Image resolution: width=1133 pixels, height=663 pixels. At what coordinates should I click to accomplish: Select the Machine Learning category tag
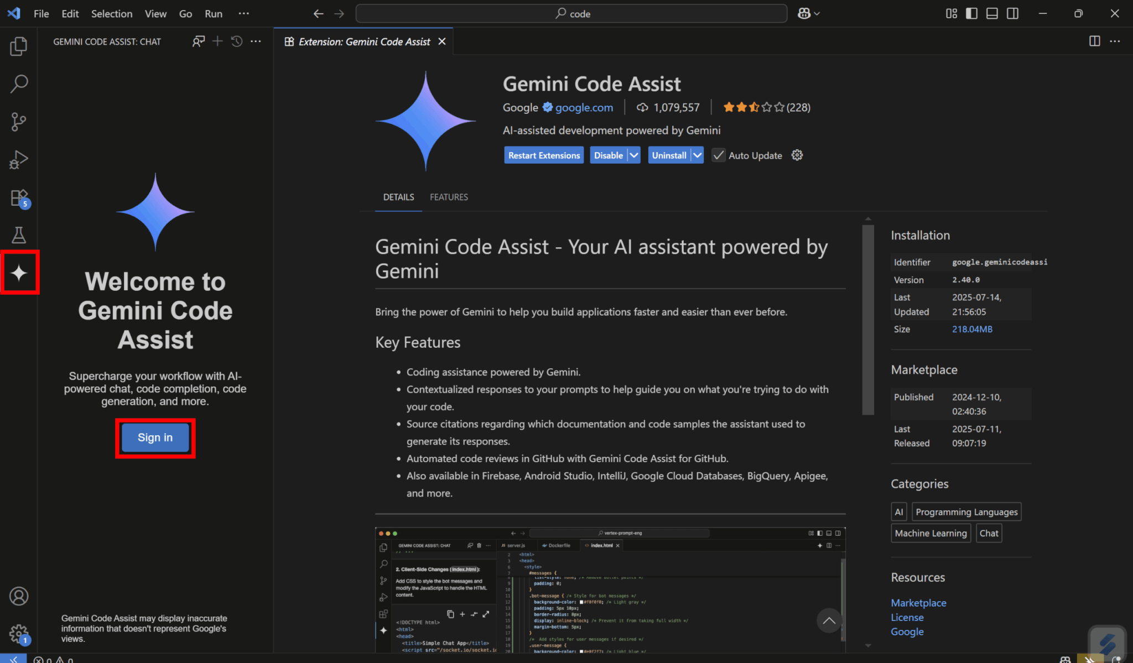click(x=931, y=533)
